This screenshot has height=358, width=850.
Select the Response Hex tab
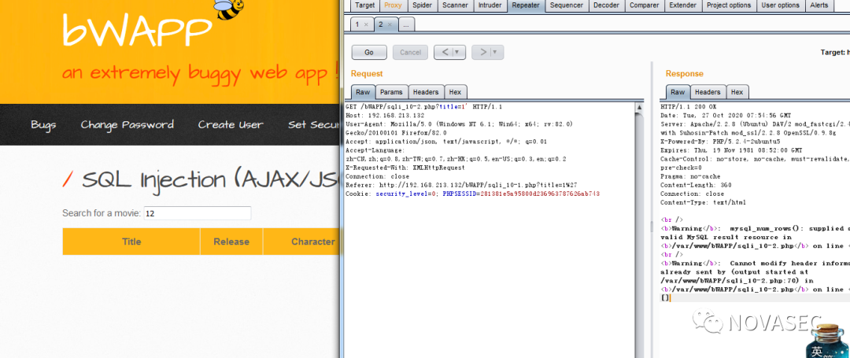tap(737, 92)
